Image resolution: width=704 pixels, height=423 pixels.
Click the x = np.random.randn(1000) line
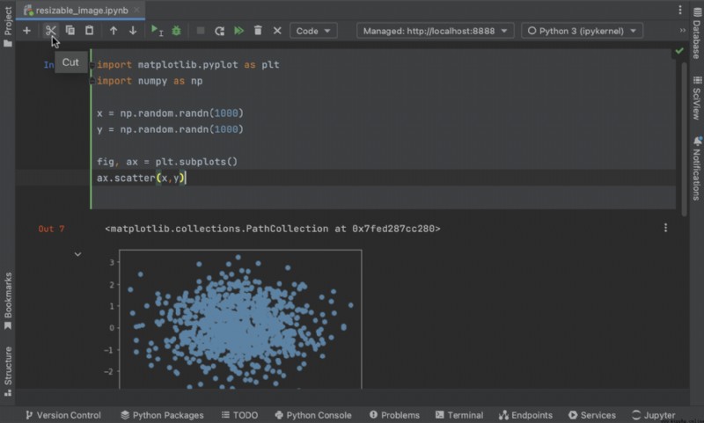[x=170, y=113]
